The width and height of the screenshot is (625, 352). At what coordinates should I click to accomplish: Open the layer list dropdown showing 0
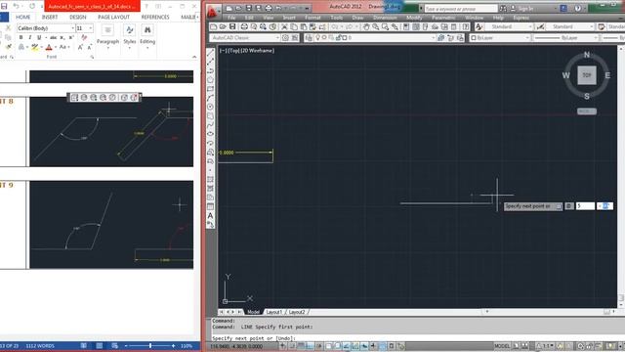[434, 38]
